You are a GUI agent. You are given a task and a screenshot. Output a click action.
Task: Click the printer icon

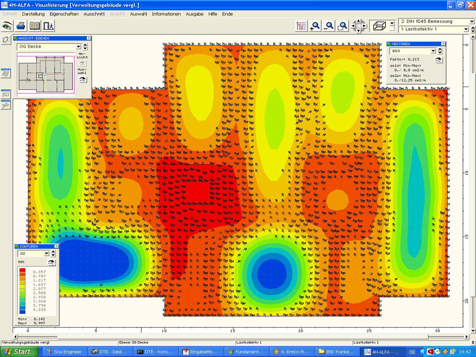(21, 25)
